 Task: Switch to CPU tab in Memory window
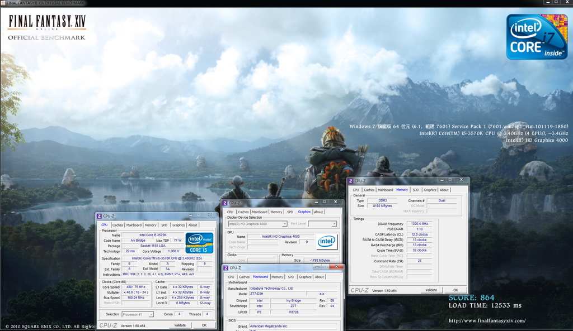click(x=356, y=190)
